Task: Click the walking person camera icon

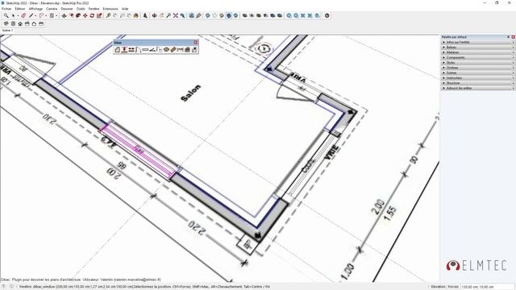Action: coord(145,15)
